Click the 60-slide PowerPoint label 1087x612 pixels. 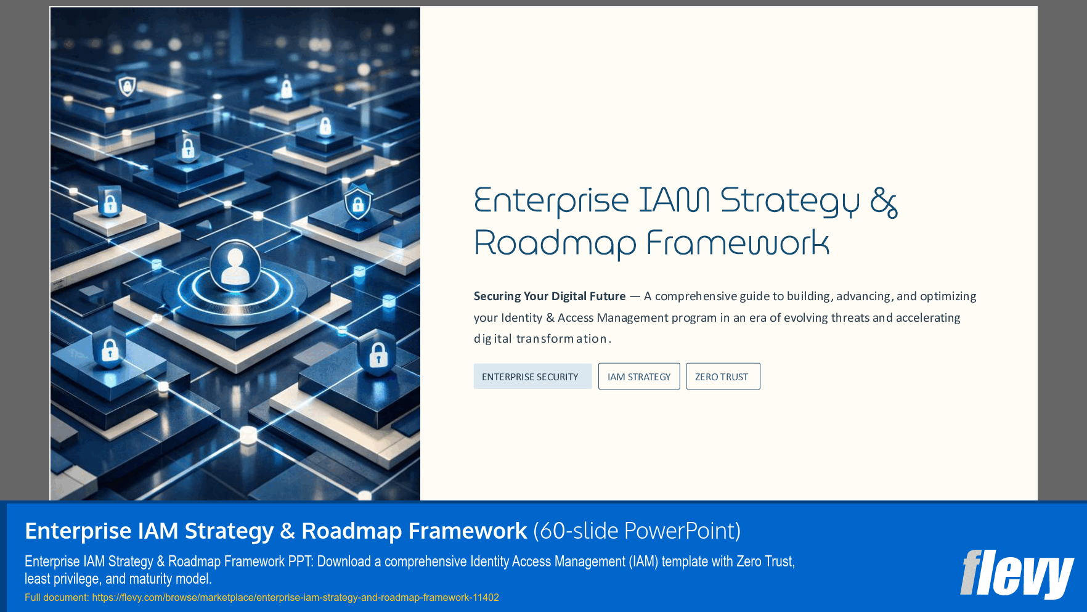(638, 531)
